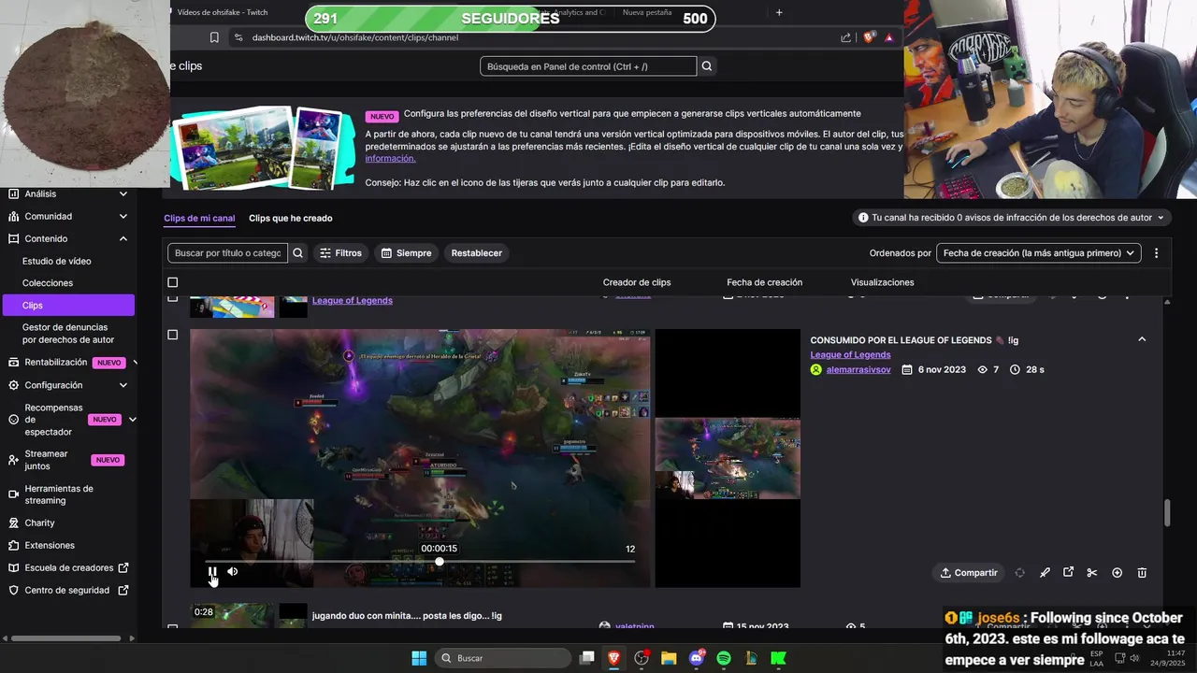Open the Windows Start menu
This screenshot has height=673, width=1197.
coord(419,658)
